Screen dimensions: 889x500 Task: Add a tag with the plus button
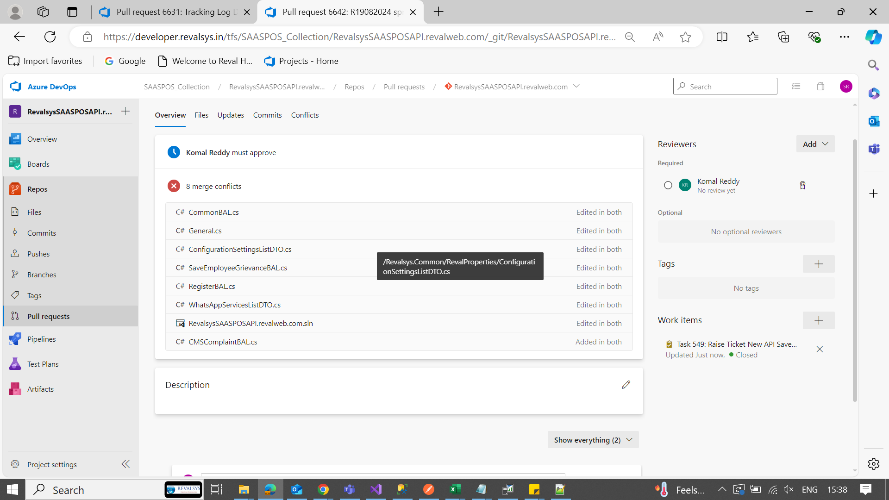coord(818,264)
